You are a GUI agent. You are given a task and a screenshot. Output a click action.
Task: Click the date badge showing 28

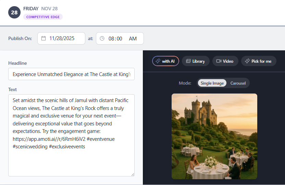tap(14, 12)
